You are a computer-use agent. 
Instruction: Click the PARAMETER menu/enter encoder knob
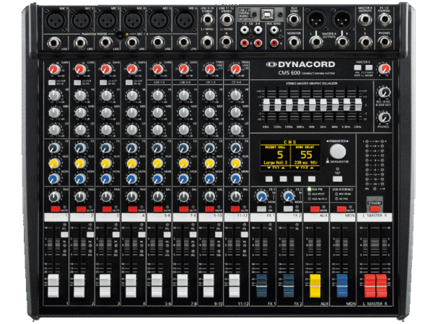[x=338, y=151]
